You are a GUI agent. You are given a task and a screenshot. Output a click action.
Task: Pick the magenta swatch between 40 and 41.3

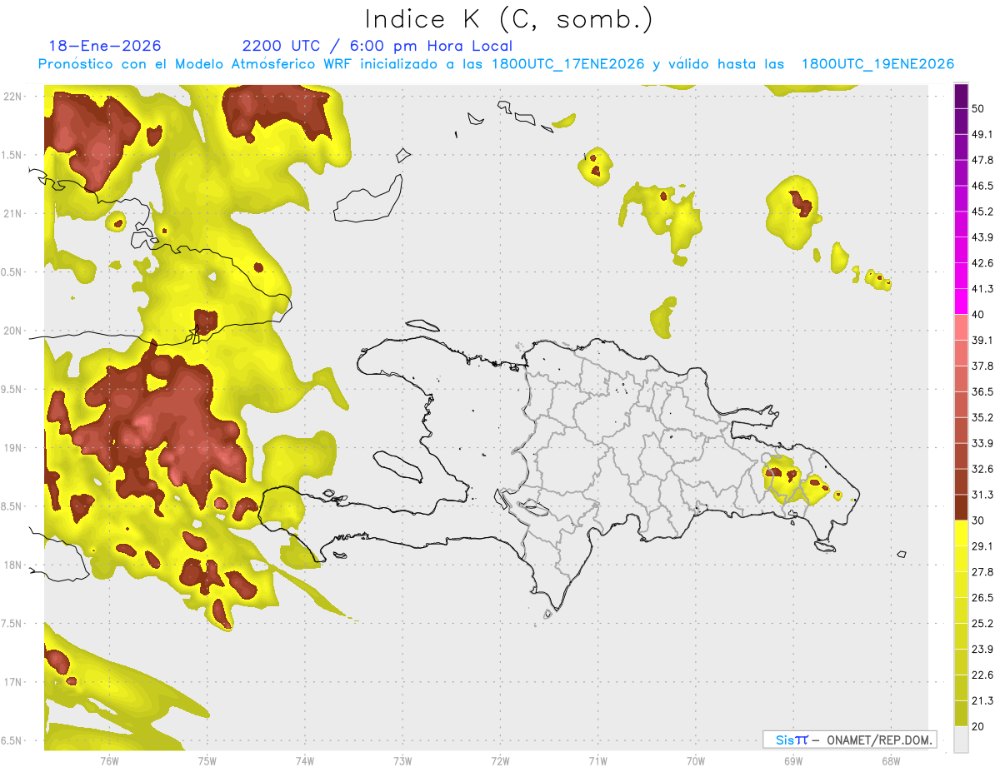[961, 301]
